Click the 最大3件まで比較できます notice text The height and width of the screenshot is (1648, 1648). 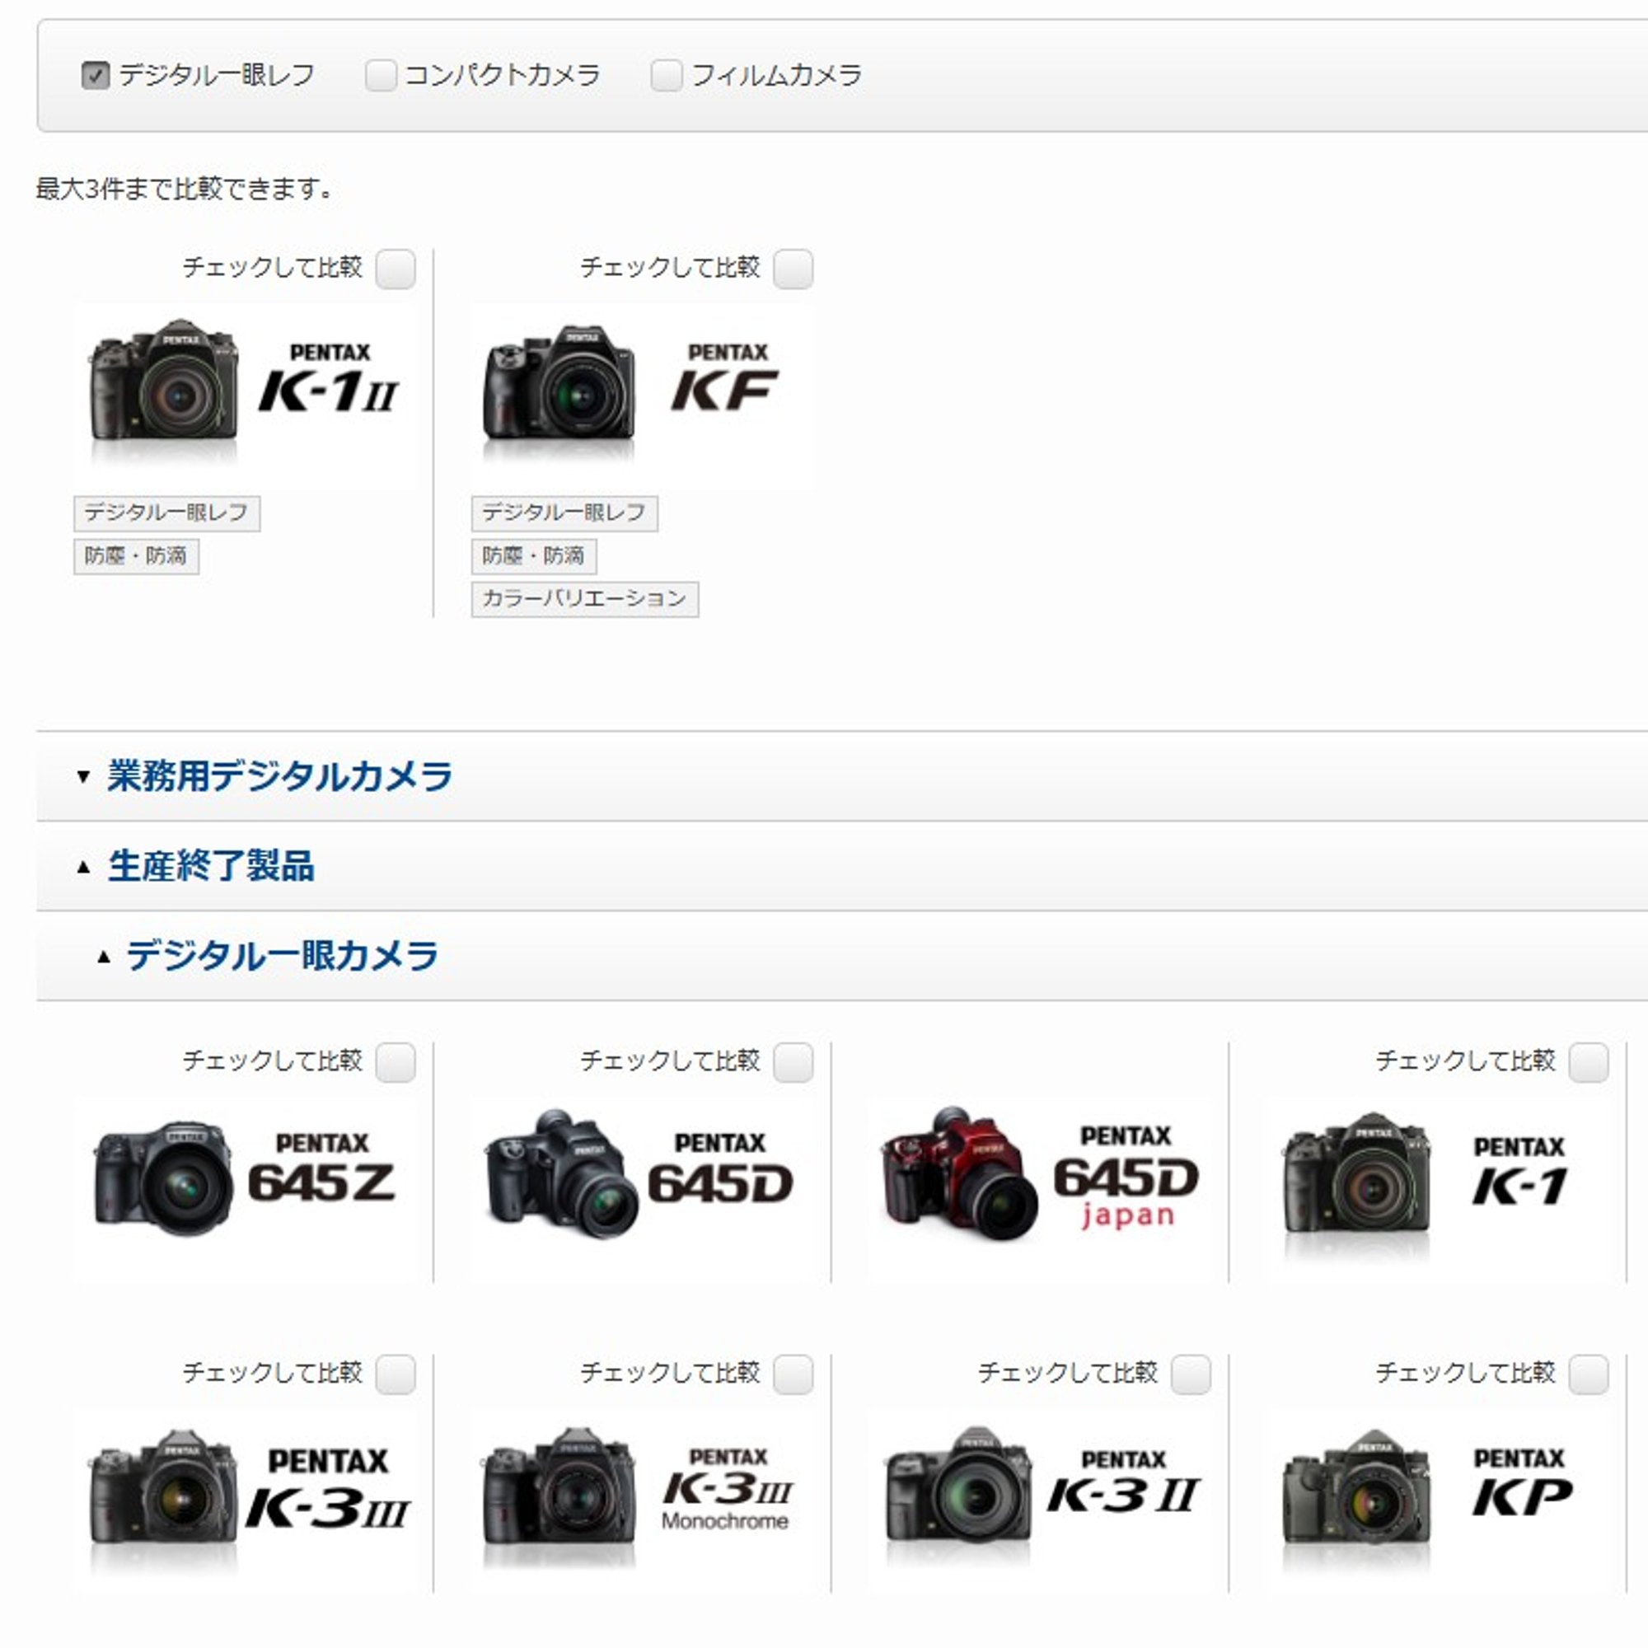click(185, 189)
